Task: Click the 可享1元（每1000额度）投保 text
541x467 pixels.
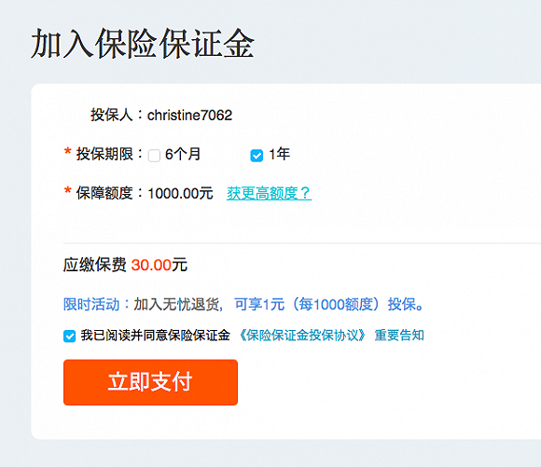Action: pos(325,304)
